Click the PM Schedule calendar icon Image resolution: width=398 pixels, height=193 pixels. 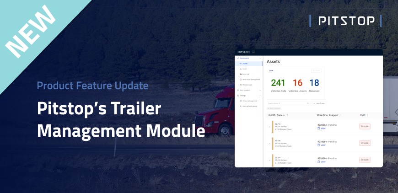241,85
